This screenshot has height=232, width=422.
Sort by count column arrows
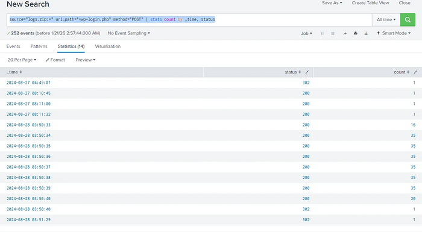tap(408, 72)
